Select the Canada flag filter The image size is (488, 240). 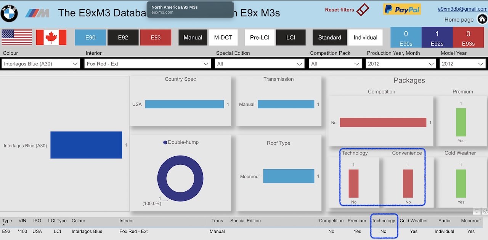(51, 37)
